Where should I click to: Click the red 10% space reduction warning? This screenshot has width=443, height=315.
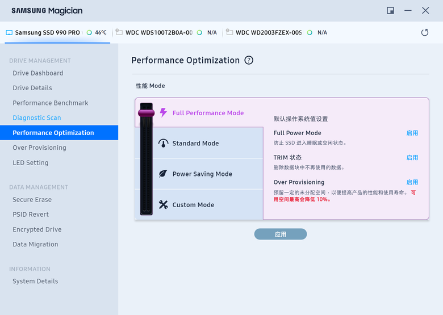click(302, 199)
